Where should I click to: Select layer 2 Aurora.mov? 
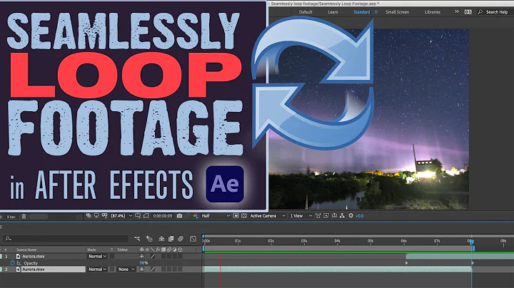34,269
